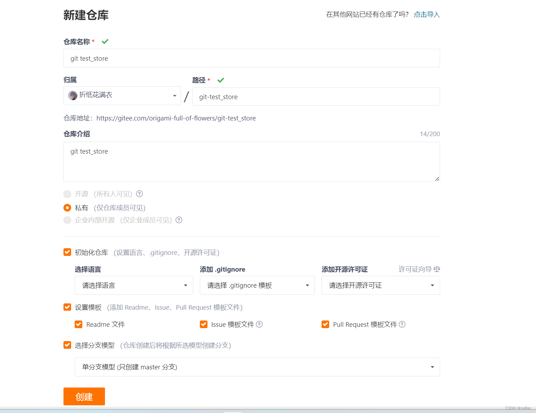Image resolution: width=536 pixels, height=413 pixels.
Task: Uncheck the 初始化仓库 checkbox
Action: pos(67,252)
